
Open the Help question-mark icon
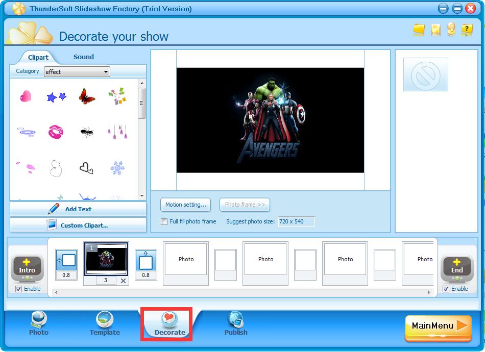click(466, 30)
